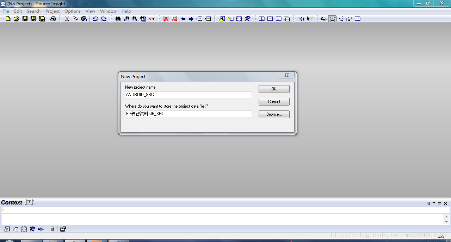Click the Replace X-to-Y icon
The height and width of the screenshot is (242, 451).
pyautogui.click(x=152, y=19)
